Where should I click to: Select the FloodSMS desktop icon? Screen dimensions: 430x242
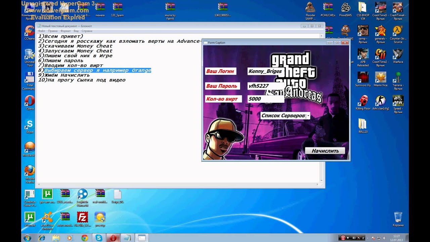pyautogui.click(x=345, y=10)
